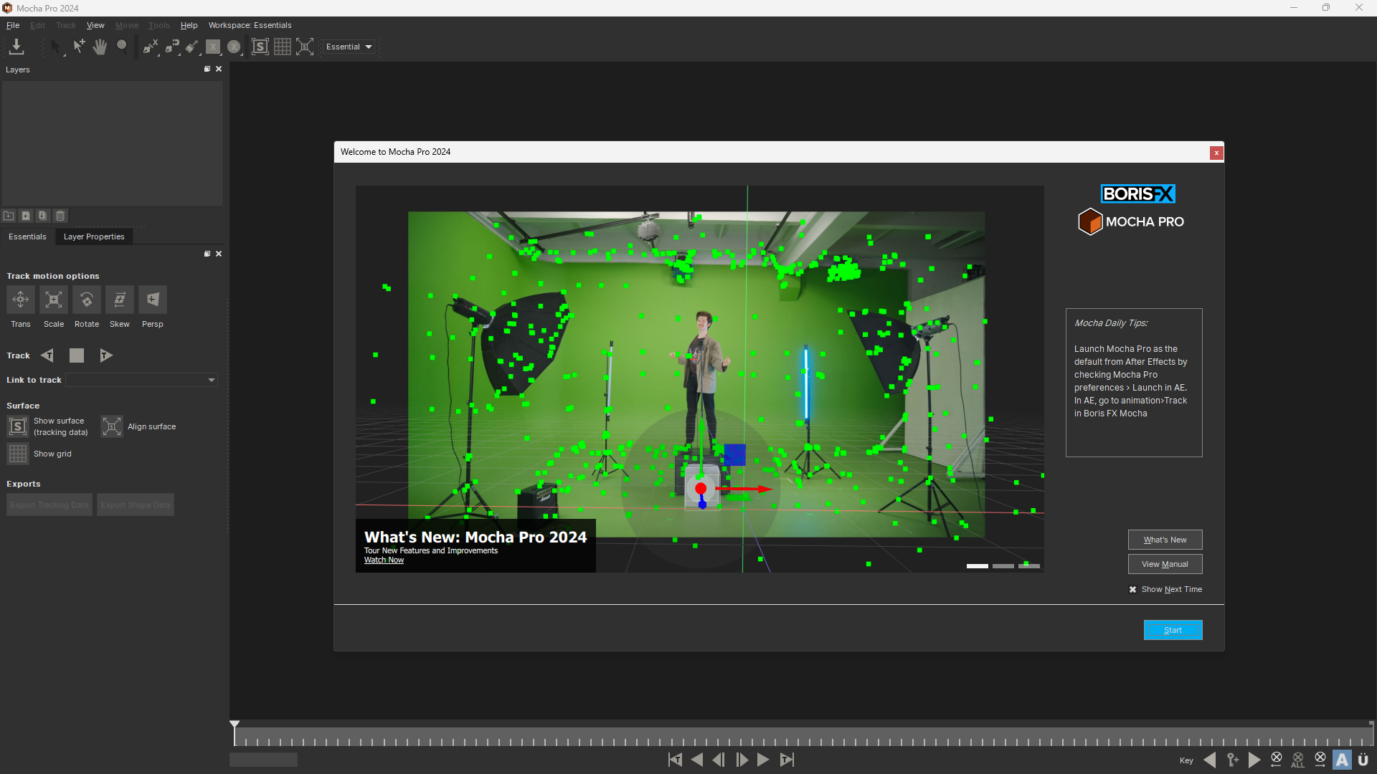Click the Track backwards button
1377x774 pixels.
point(47,355)
